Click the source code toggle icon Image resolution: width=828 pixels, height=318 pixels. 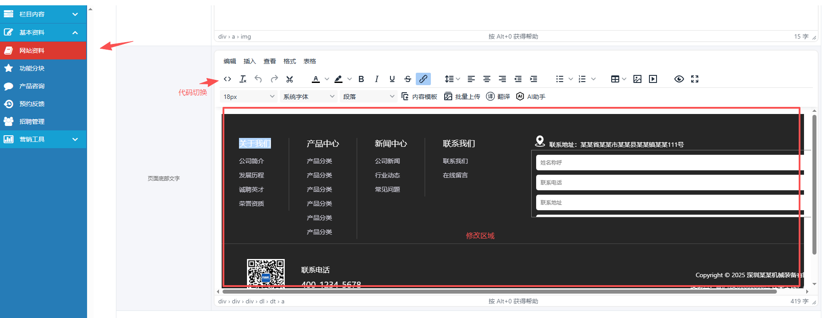pyautogui.click(x=227, y=79)
